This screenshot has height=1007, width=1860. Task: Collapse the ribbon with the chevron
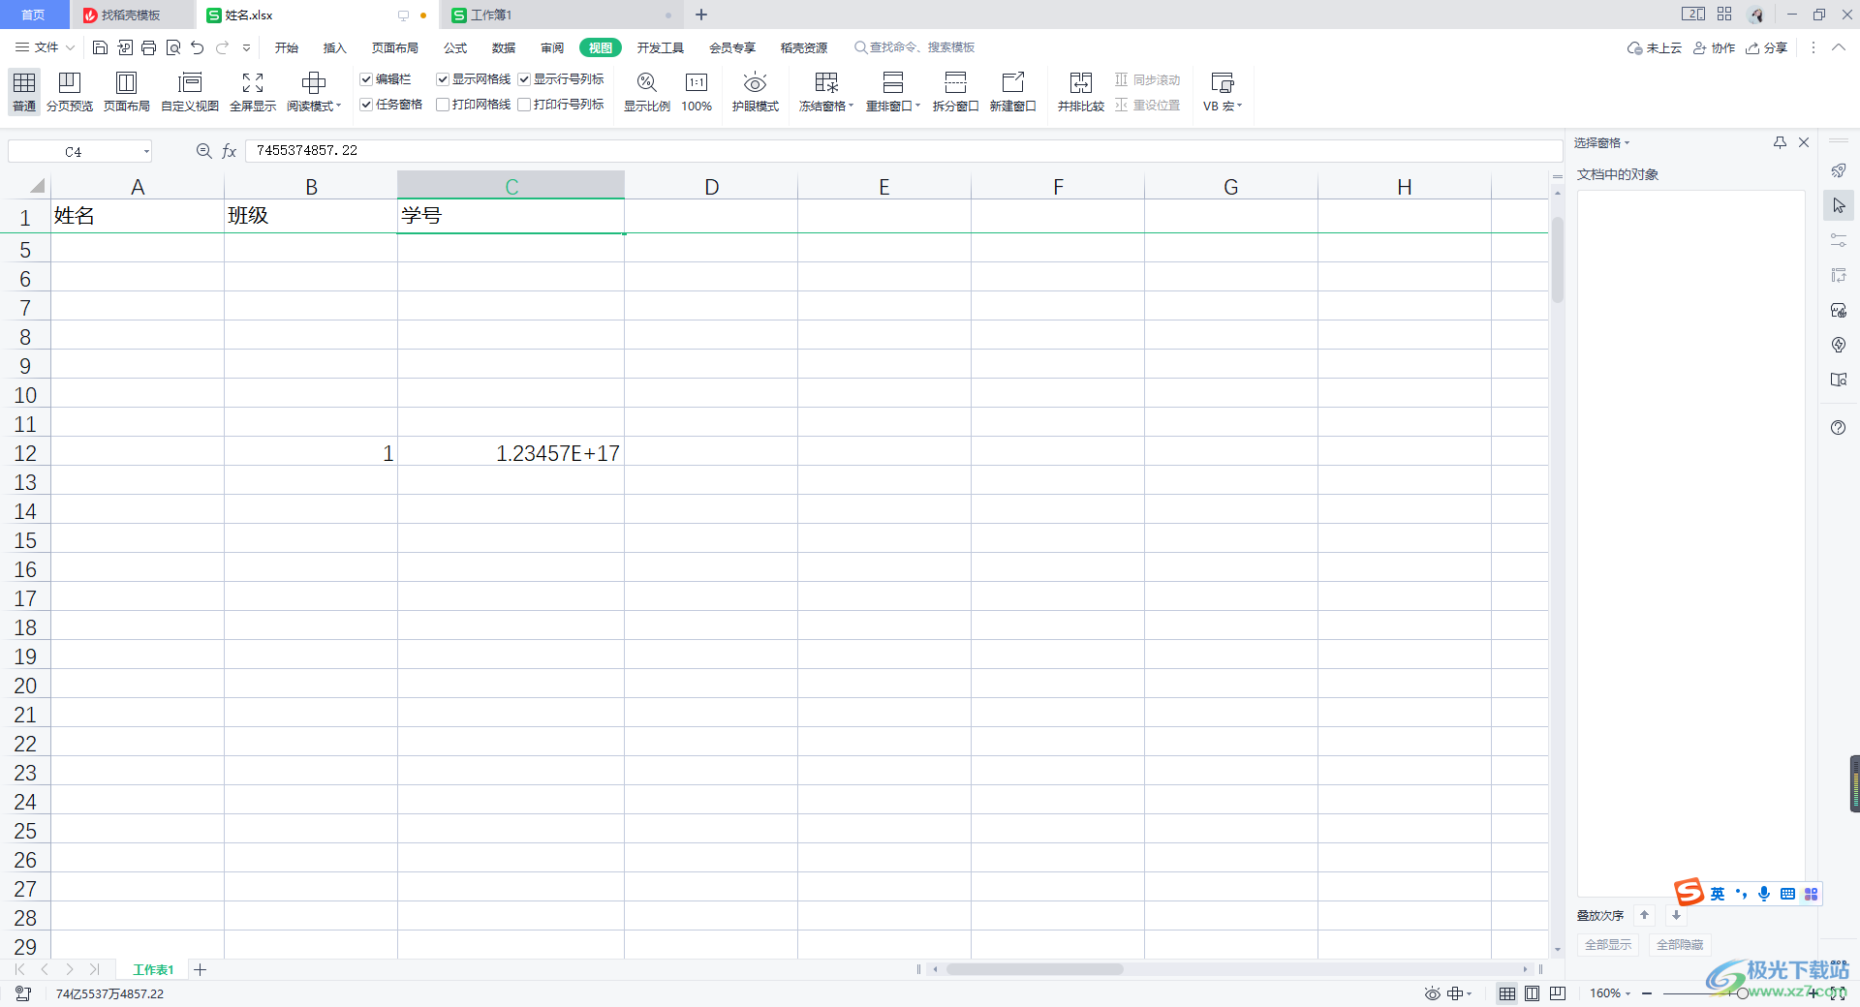(1838, 47)
